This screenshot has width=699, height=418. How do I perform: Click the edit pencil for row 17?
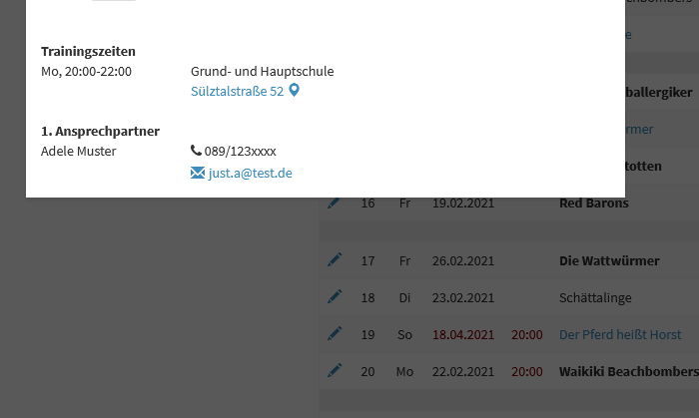click(335, 260)
